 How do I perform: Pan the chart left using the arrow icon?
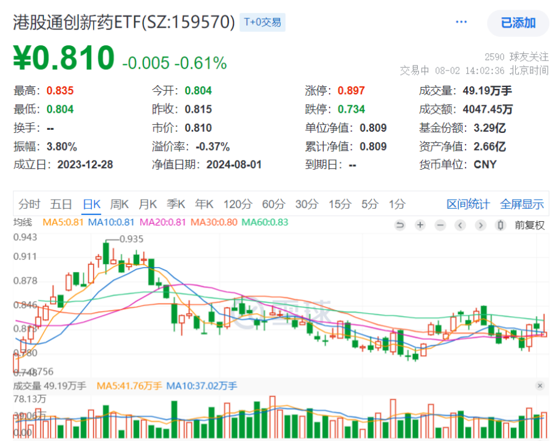coord(460,225)
